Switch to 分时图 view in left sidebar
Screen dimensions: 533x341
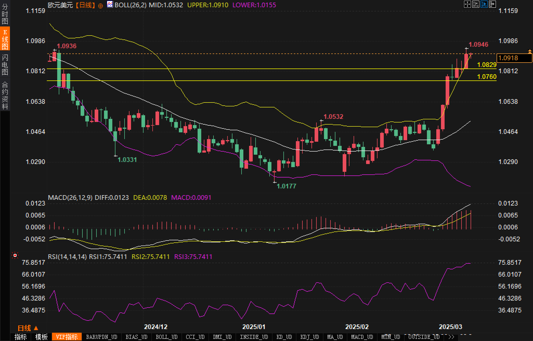pos(5,13)
